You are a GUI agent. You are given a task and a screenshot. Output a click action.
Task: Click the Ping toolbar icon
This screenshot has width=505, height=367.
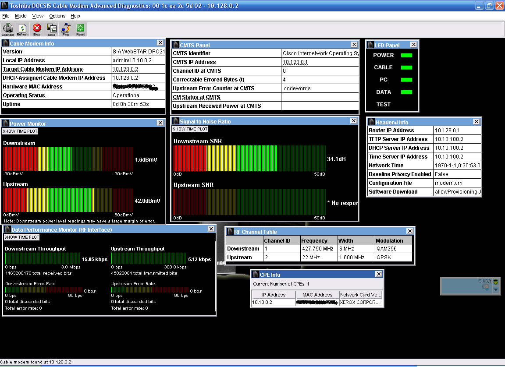pos(66,29)
